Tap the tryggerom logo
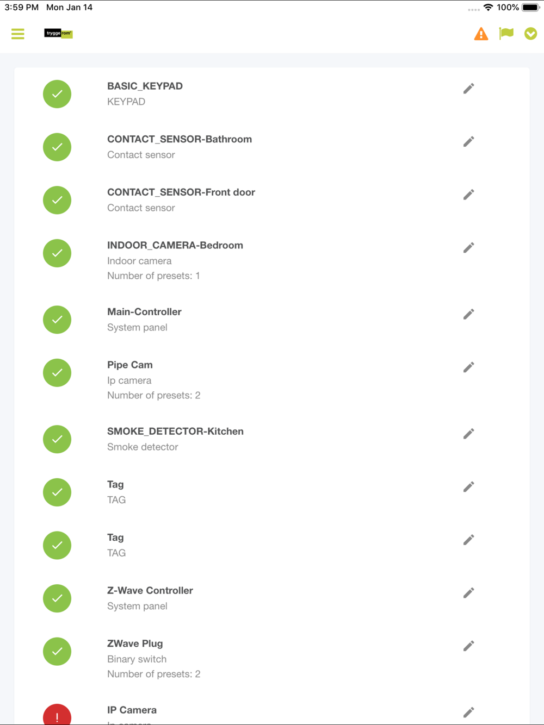The width and height of the screenshot is (544, 725). pos(58,34)
